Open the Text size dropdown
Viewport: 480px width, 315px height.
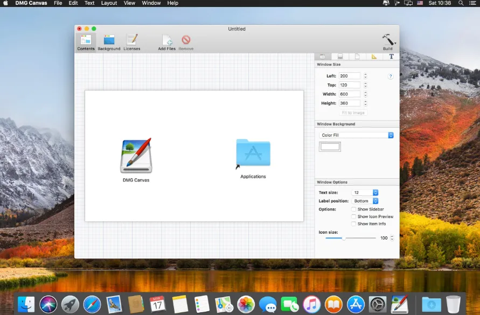click(x=365, y=193)
